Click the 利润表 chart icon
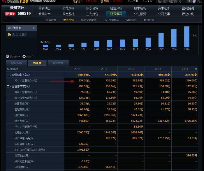204x171 pixels. click(x=9, y=28)
